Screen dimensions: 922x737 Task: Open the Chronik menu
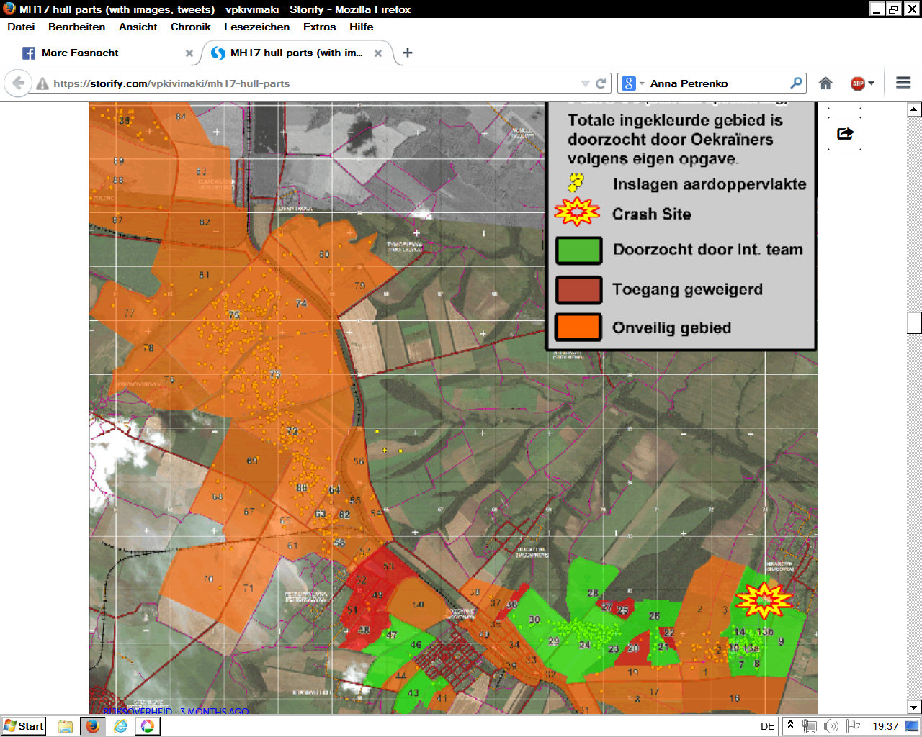point(191,27)
